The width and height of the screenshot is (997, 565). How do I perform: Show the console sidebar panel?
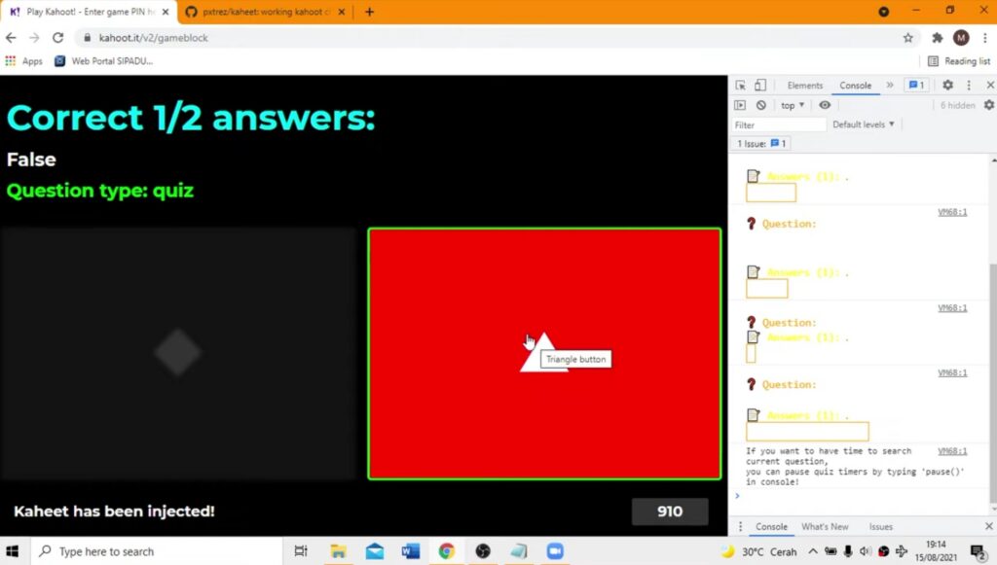coord(740,105)
